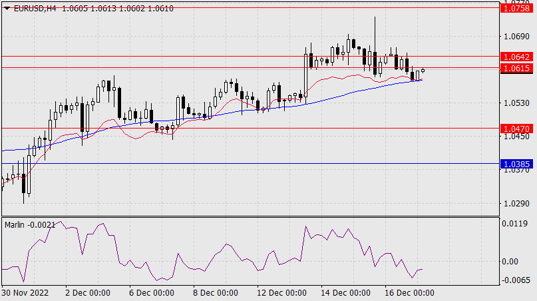Select the 0.00 Marlin scale value
The height and width of the screenshot is (301, 537).
(510, 262)
